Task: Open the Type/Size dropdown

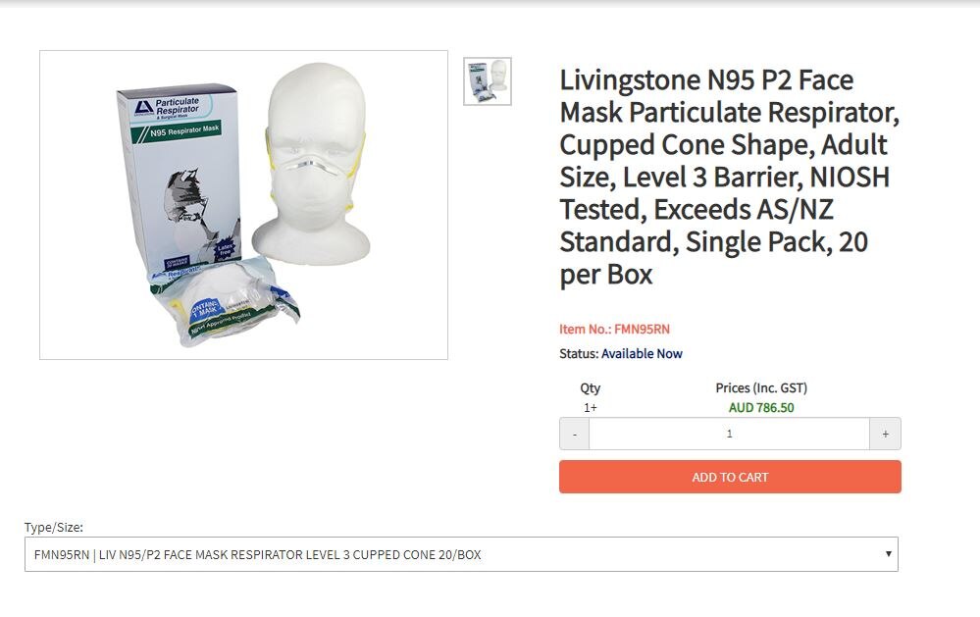Action: [461, 554]
